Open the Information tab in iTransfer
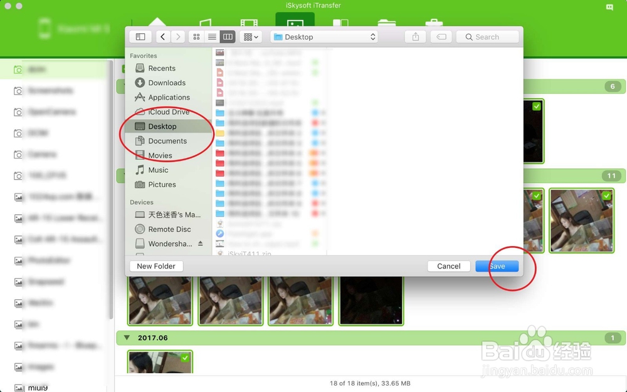The image size is (627, 392). (340, 23)
